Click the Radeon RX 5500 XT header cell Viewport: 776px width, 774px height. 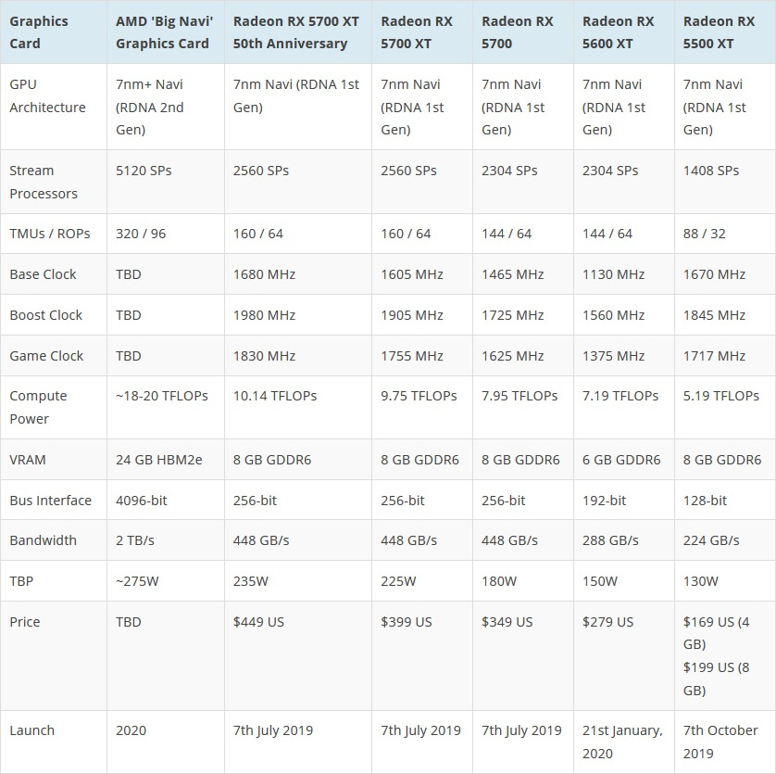click(725, 32)
